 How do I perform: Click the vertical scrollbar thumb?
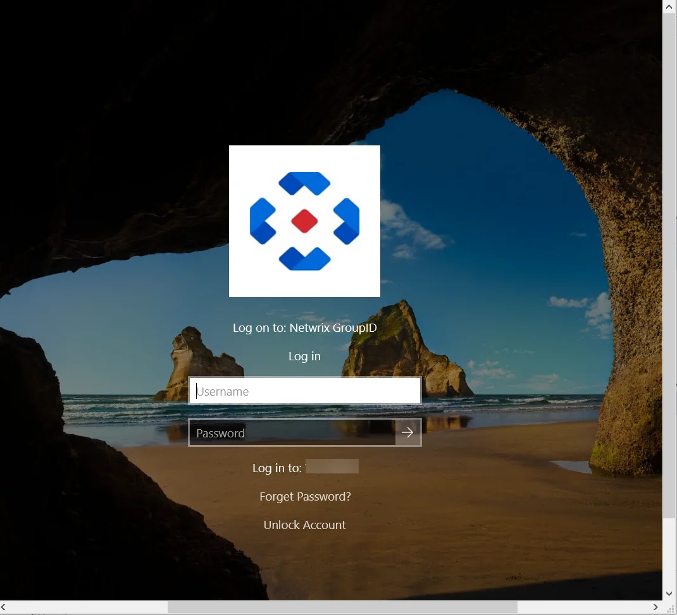669,266
